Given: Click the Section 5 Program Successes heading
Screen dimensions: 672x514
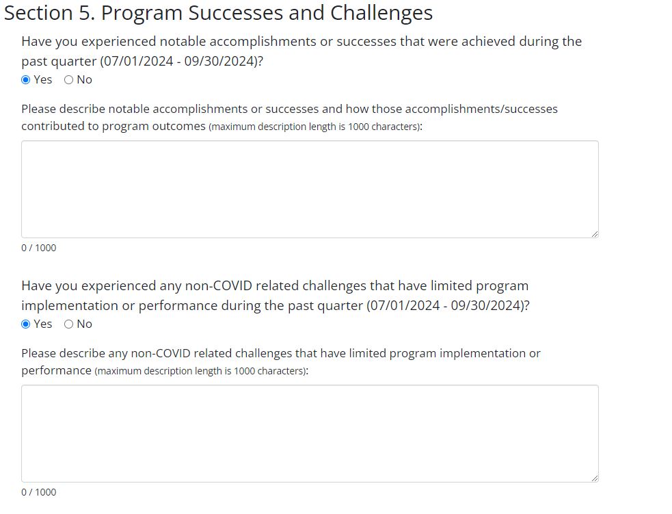Looking at the screenshot, I should pos(218,13).
